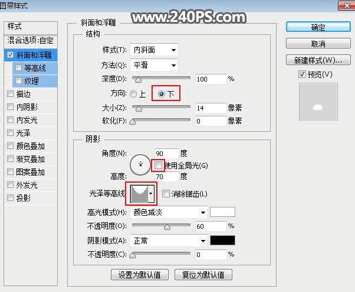Uncheck the 预览 checkbox
The height and width of the screenshot is (292, 355).
coord(302,74)
